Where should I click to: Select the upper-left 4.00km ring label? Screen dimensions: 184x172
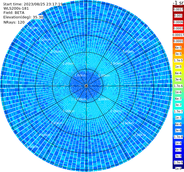point(44,40)
